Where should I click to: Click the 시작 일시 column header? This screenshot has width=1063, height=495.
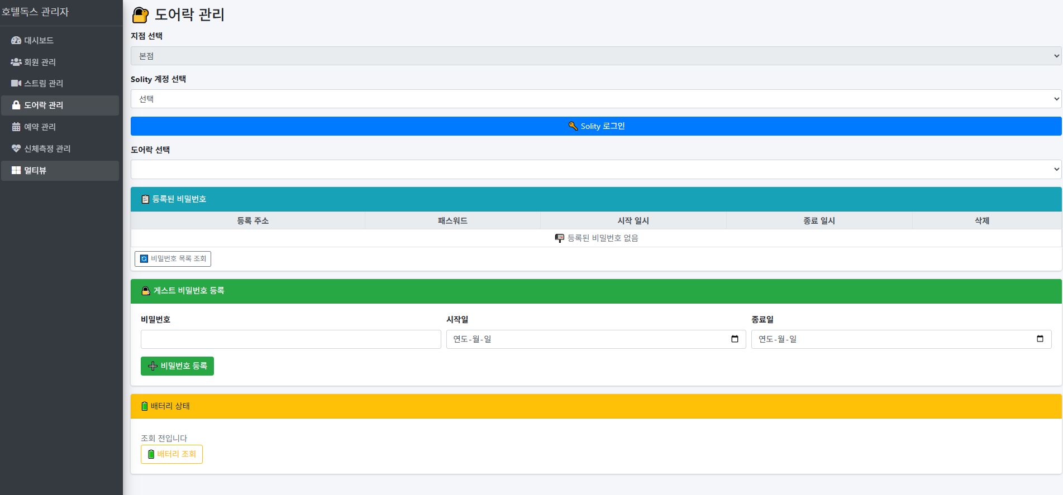click(633, 220)
